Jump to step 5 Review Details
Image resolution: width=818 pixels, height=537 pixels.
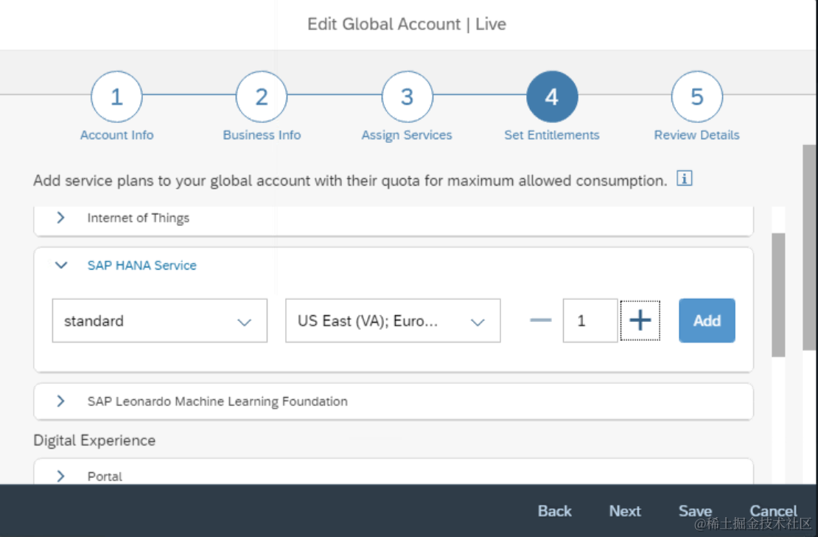pyautogui.click(x=697, y=97)
